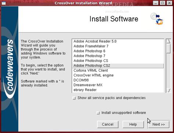
Task: Select Adobe Acrobat Reader 5.0
Action: [118, 41]
